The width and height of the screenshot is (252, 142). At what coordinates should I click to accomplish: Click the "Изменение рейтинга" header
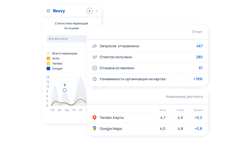click(x=184, y=97)
